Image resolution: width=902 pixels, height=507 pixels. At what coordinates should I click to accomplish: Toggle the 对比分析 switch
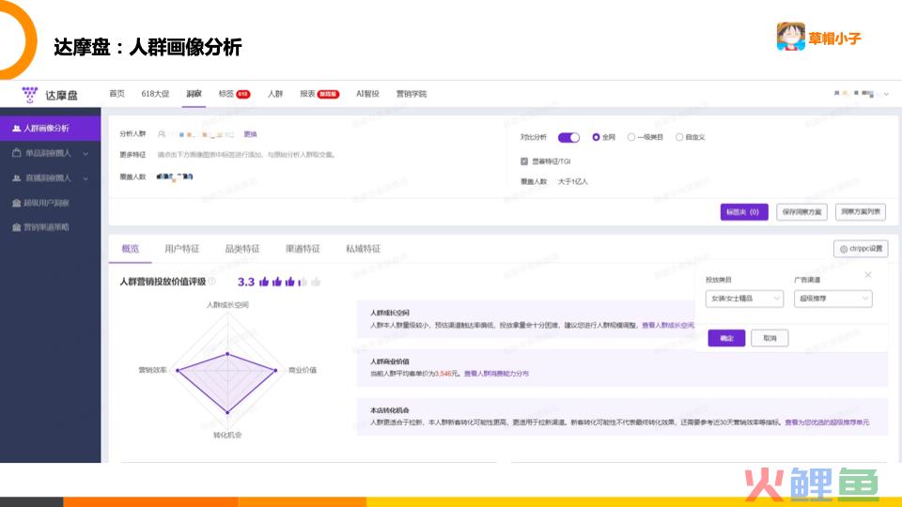click(568, 137)
